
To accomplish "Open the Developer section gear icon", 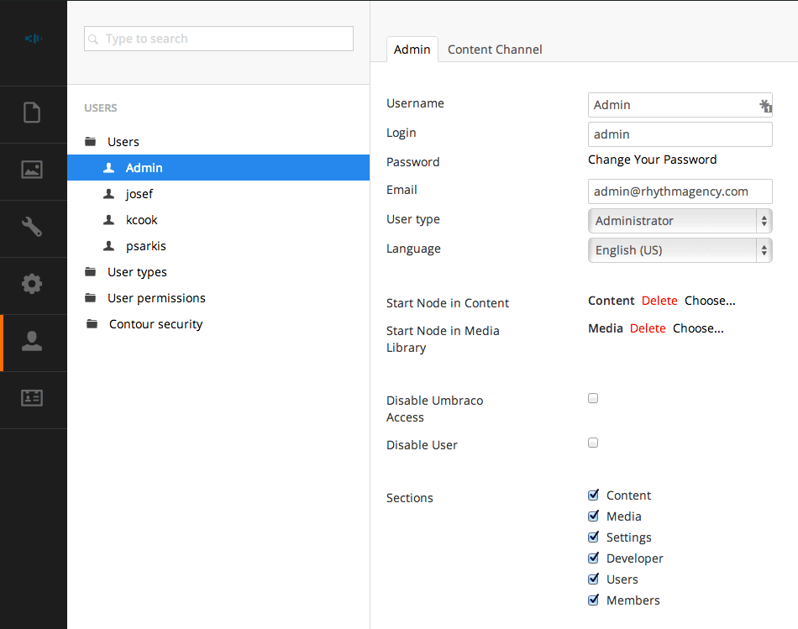I will pyautogui.click(x=32, y=284).
